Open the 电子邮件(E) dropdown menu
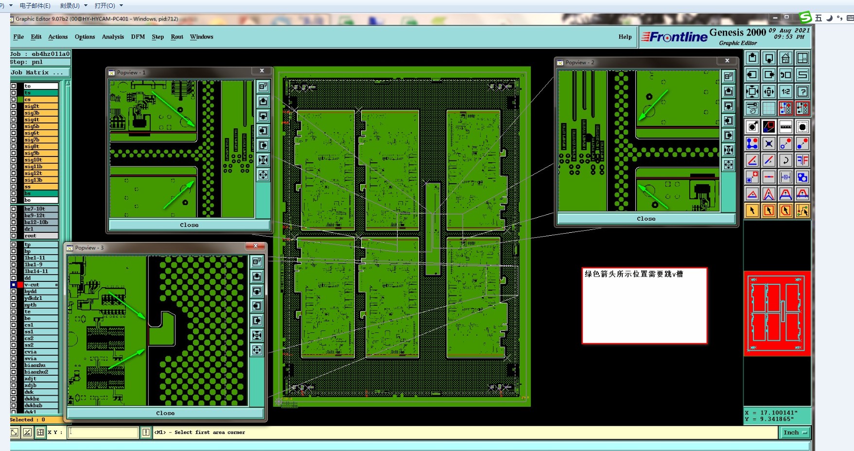This screenshot has height=451, width=854. click(x=35, y=6)
